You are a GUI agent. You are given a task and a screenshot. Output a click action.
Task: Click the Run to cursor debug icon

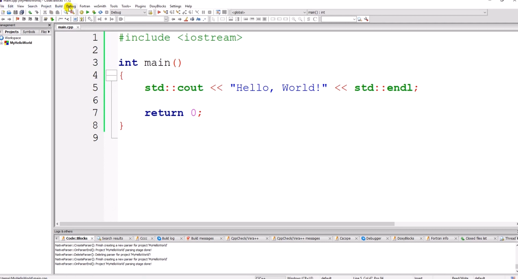(x=165, y=12)
